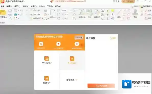Click 查看更多 link with arrow
Screen dimensions: 152x94
click(x=72, y=80)
